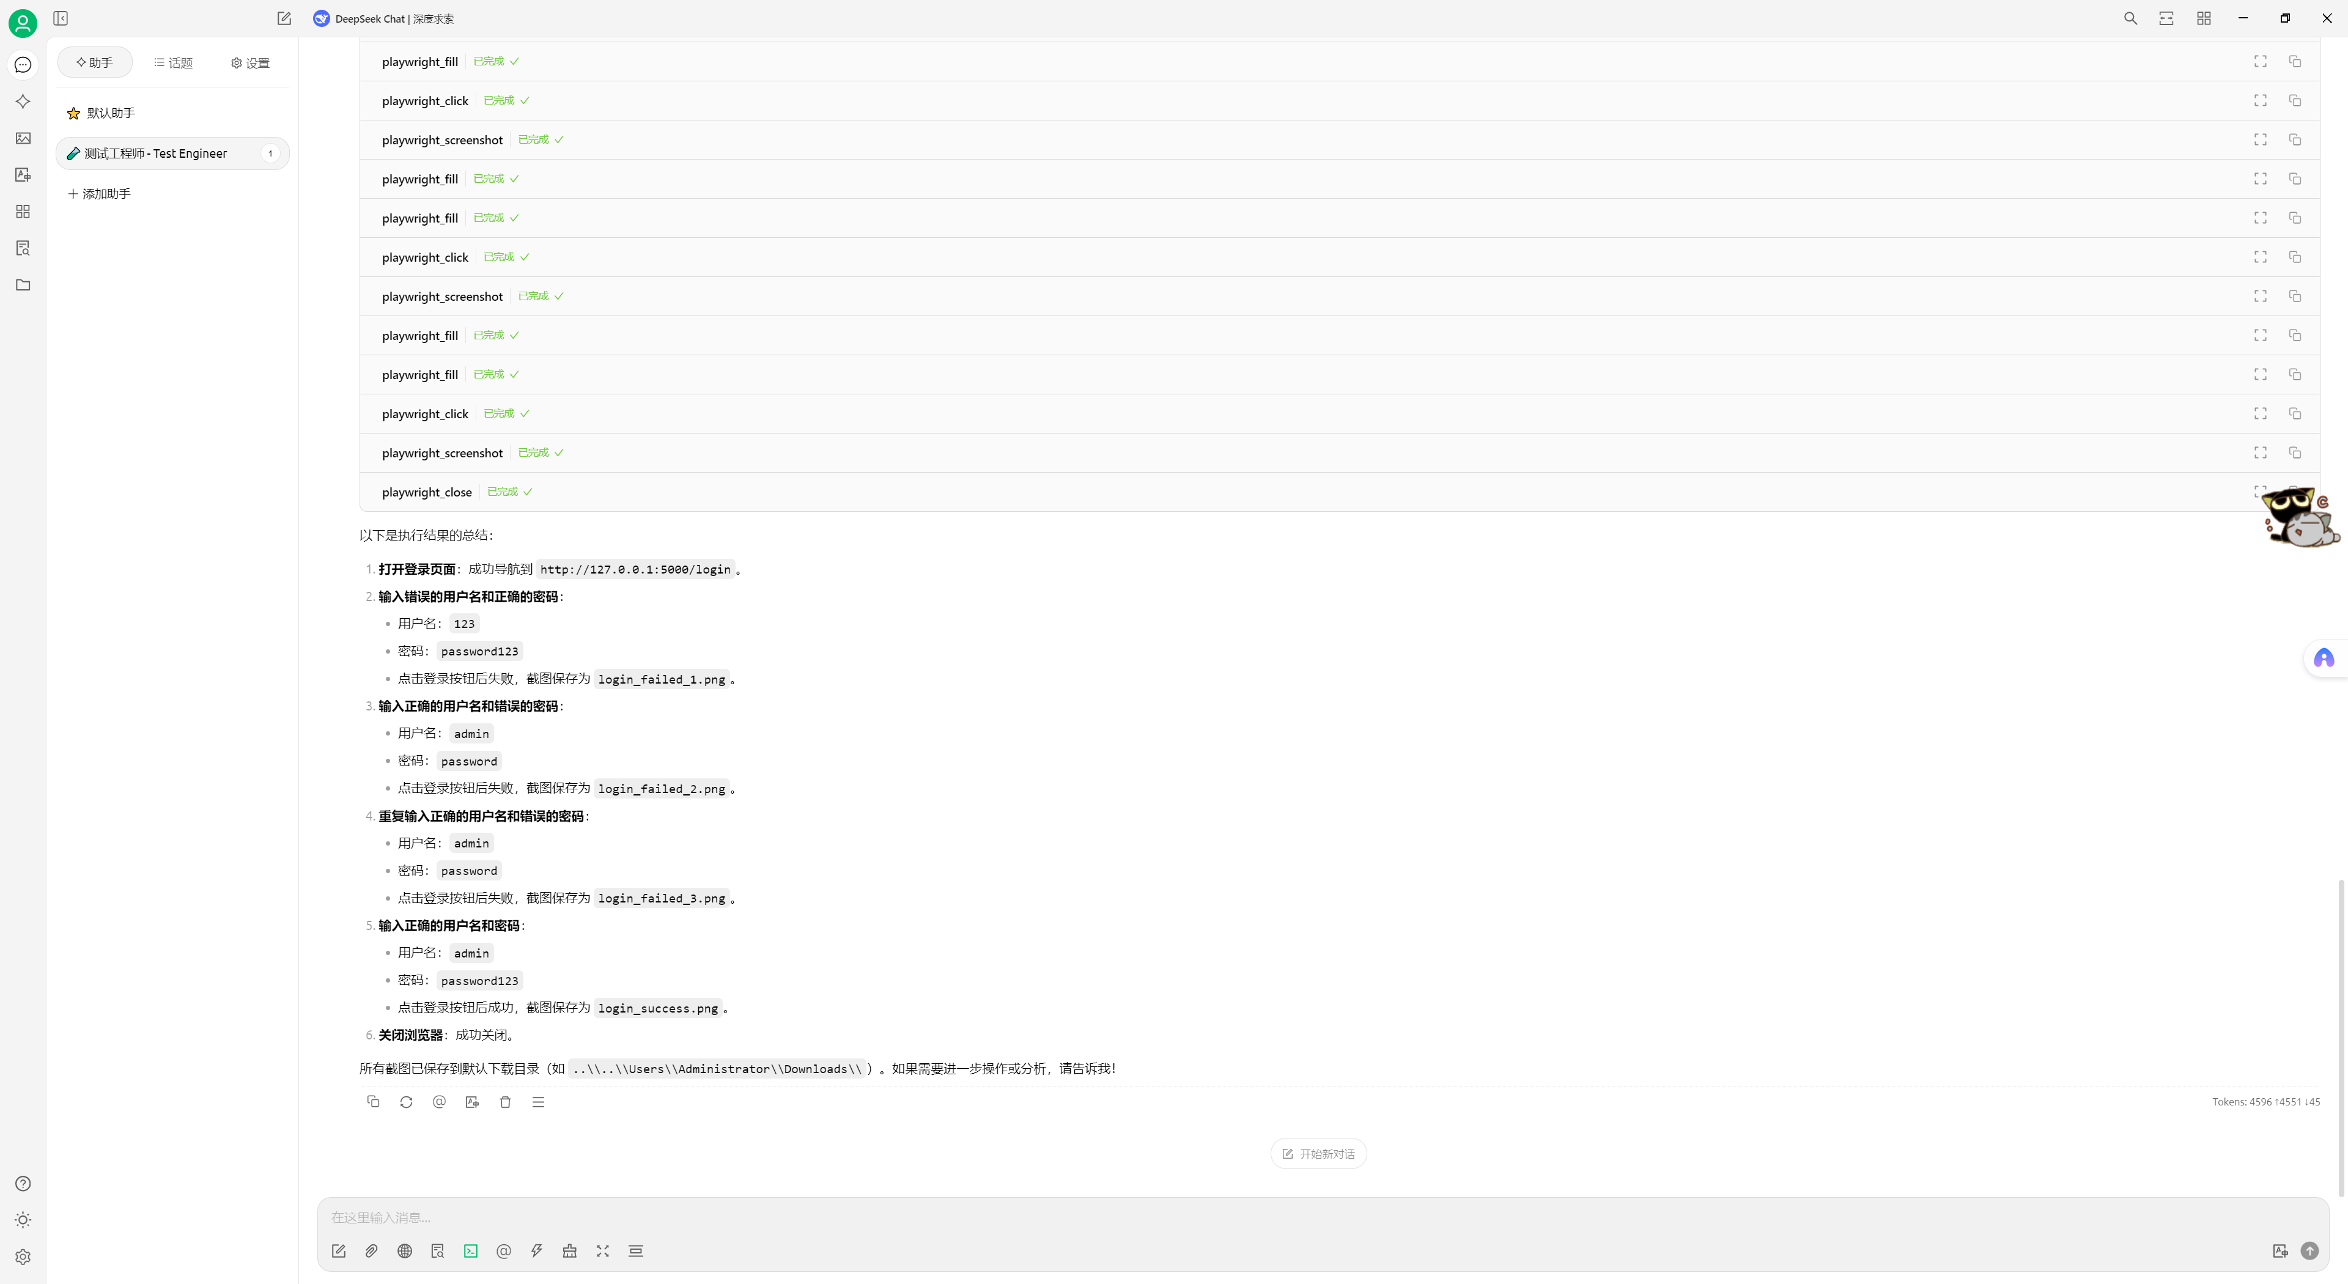Click 添加助手 to add assistant
2348x1284 pixels.
pyautogui.click(x=99, y=194)
